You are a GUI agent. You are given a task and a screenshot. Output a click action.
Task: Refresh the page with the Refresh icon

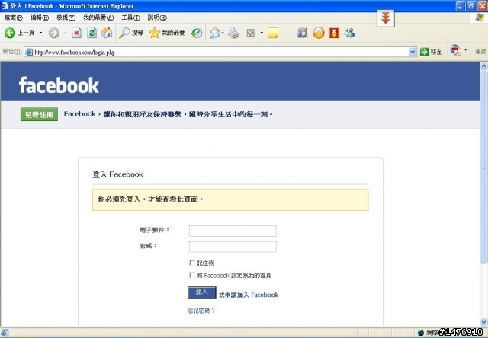coord(91,33)
